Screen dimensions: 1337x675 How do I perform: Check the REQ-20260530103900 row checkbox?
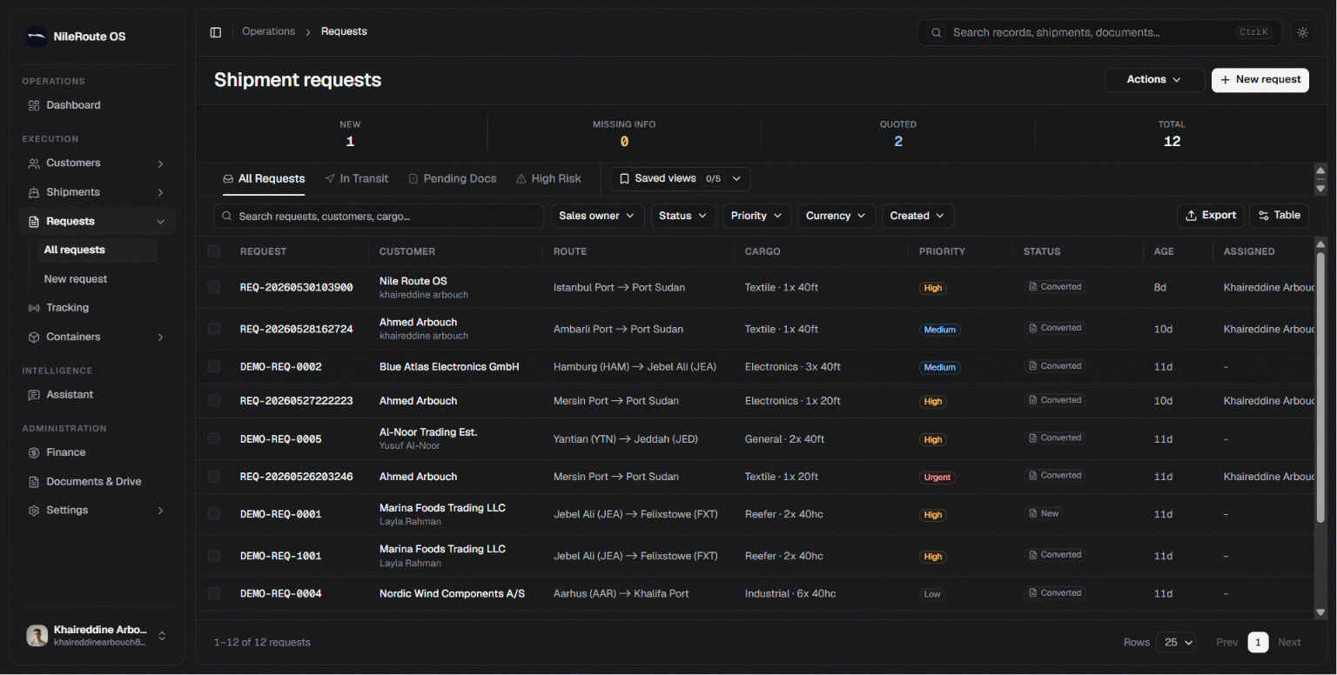(214, 287)
